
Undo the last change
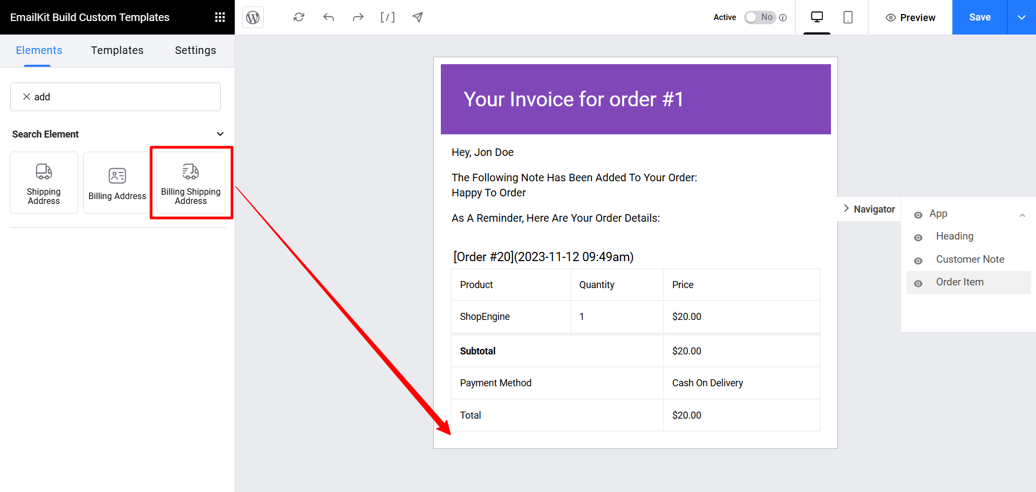329,17
